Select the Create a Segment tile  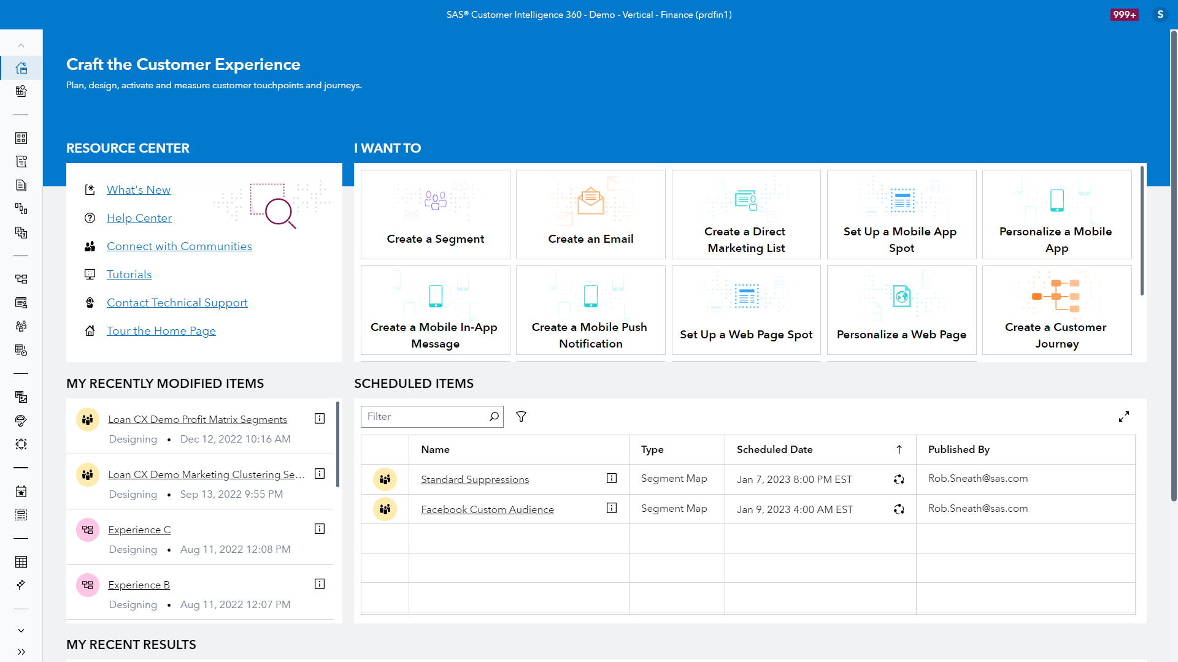435,215
